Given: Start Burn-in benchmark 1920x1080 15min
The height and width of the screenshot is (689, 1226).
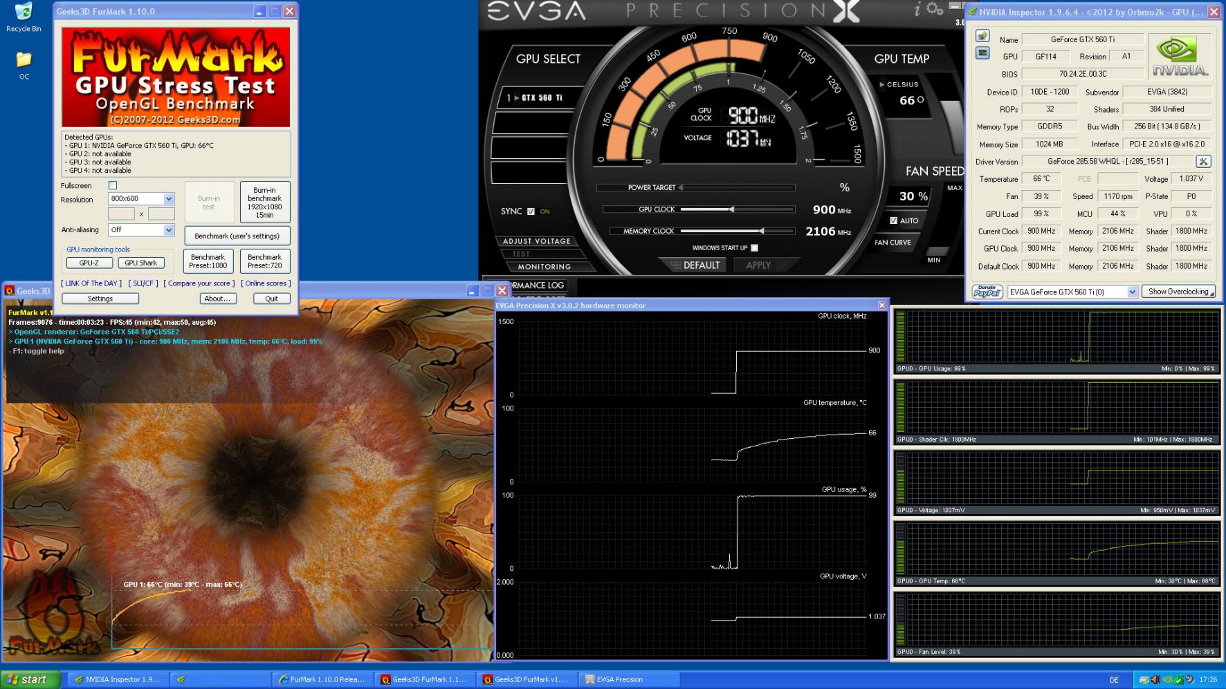Looking at the screenshot, I should [265, 202].
